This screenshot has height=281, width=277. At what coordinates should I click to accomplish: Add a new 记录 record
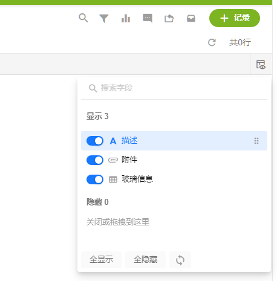click(x=235, y=18)
